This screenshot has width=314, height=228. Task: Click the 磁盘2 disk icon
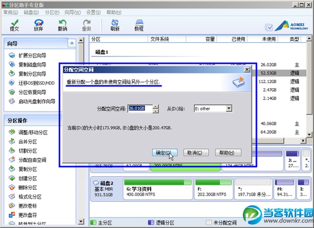click(96, 183)
